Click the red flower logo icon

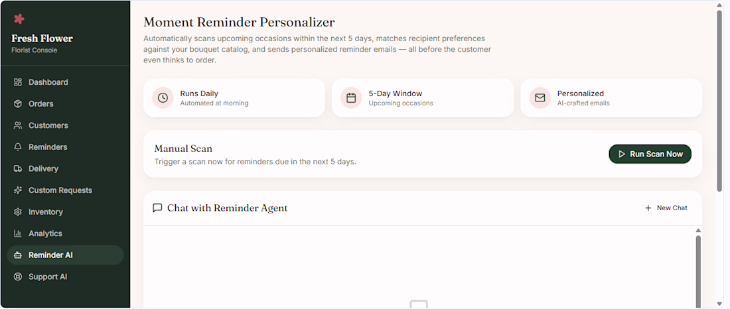[19, 19]
